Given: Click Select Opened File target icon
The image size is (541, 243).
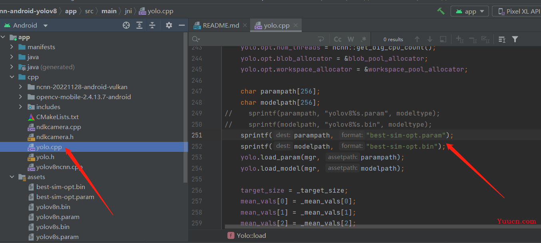Looking at the screenshot, I should point(126,25).
